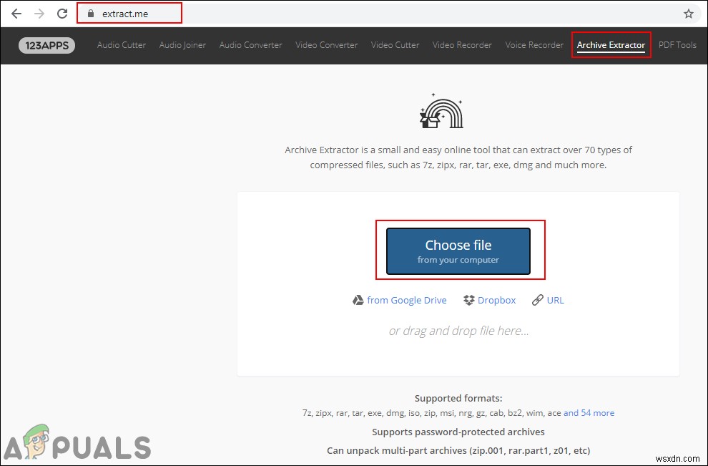Open PDF Tools from the navigation bar
Image resolution: width=708 pixels, height=466 pixels.
(x=677, y=44)
